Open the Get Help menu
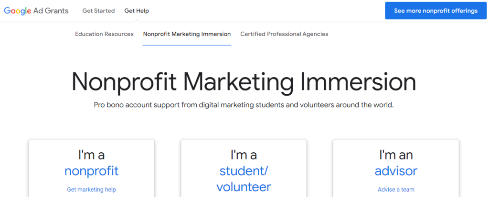Image resolution: width=489 pixels, height=197 pixels. [137, 11]
